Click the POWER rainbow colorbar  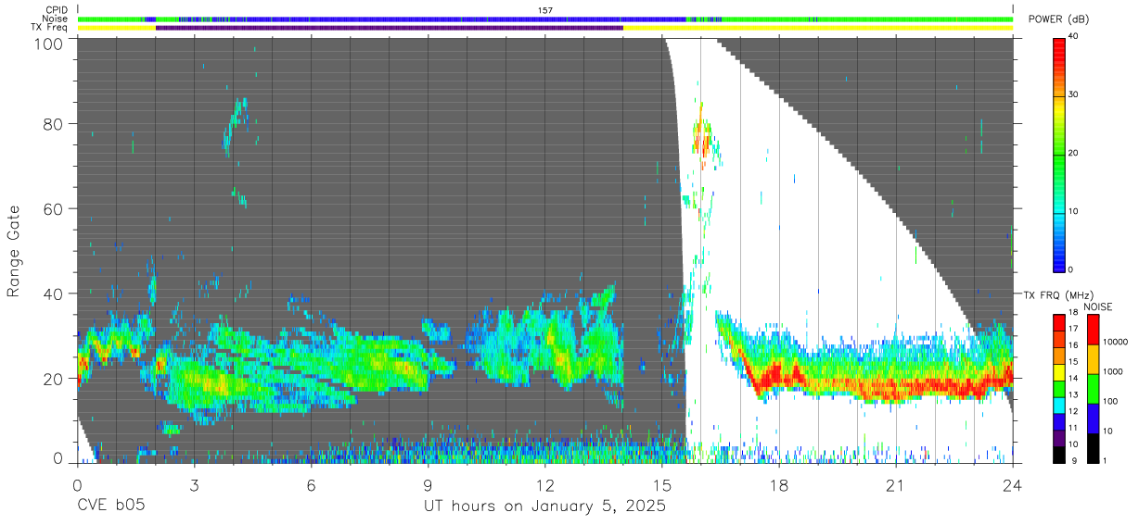point(1058,154)
